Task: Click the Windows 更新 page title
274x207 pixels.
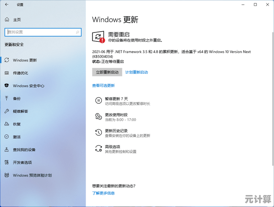Action: [115, 20]
